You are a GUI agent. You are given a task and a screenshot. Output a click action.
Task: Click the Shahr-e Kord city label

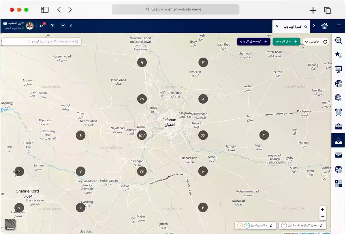(x=27, y=191)
